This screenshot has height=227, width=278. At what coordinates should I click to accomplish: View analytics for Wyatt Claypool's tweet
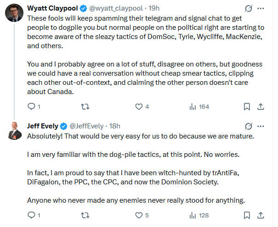coord(193,107)
